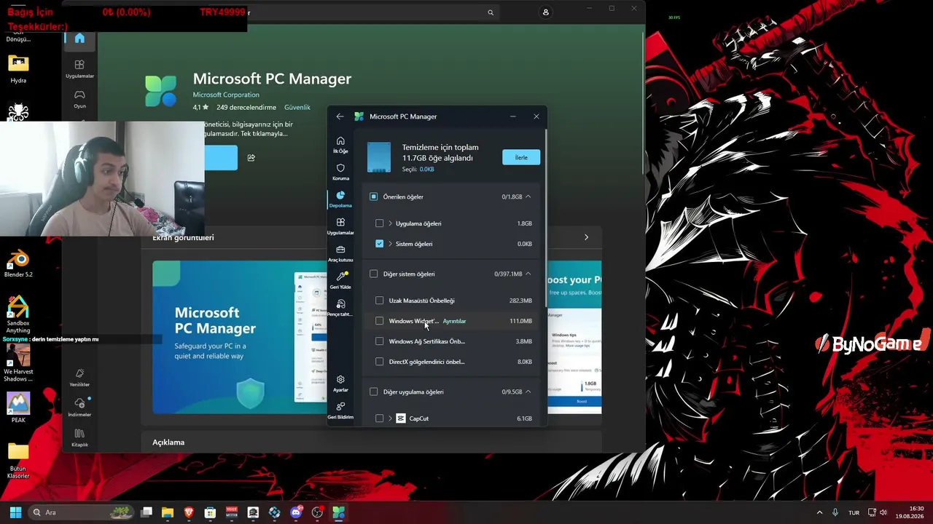
Task: Check the Uygulama öğeleri checkbox
Action: [379, 223]
